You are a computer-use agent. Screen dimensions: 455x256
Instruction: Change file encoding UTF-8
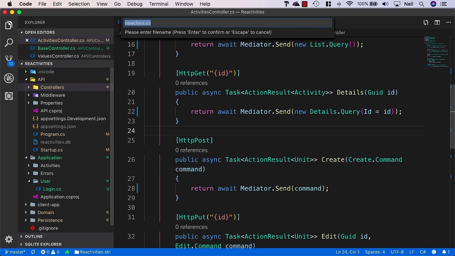397,252
